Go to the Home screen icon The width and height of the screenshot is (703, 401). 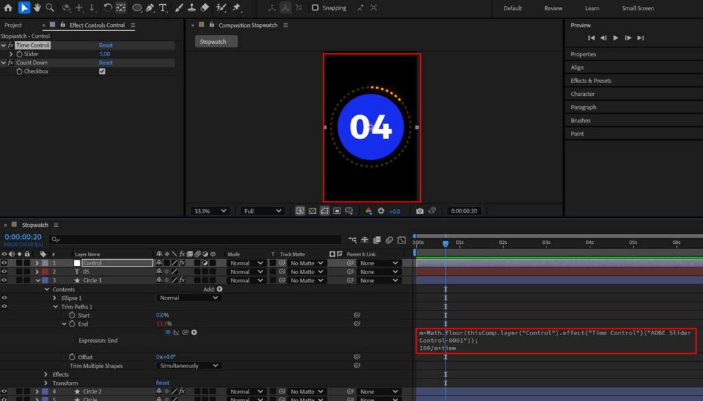(x=8, y=8)
